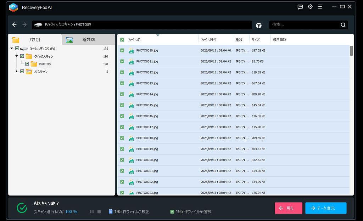Pause the scan with the pause icon
This screenshot has height=221, width=363.
(x=92, y=211)
